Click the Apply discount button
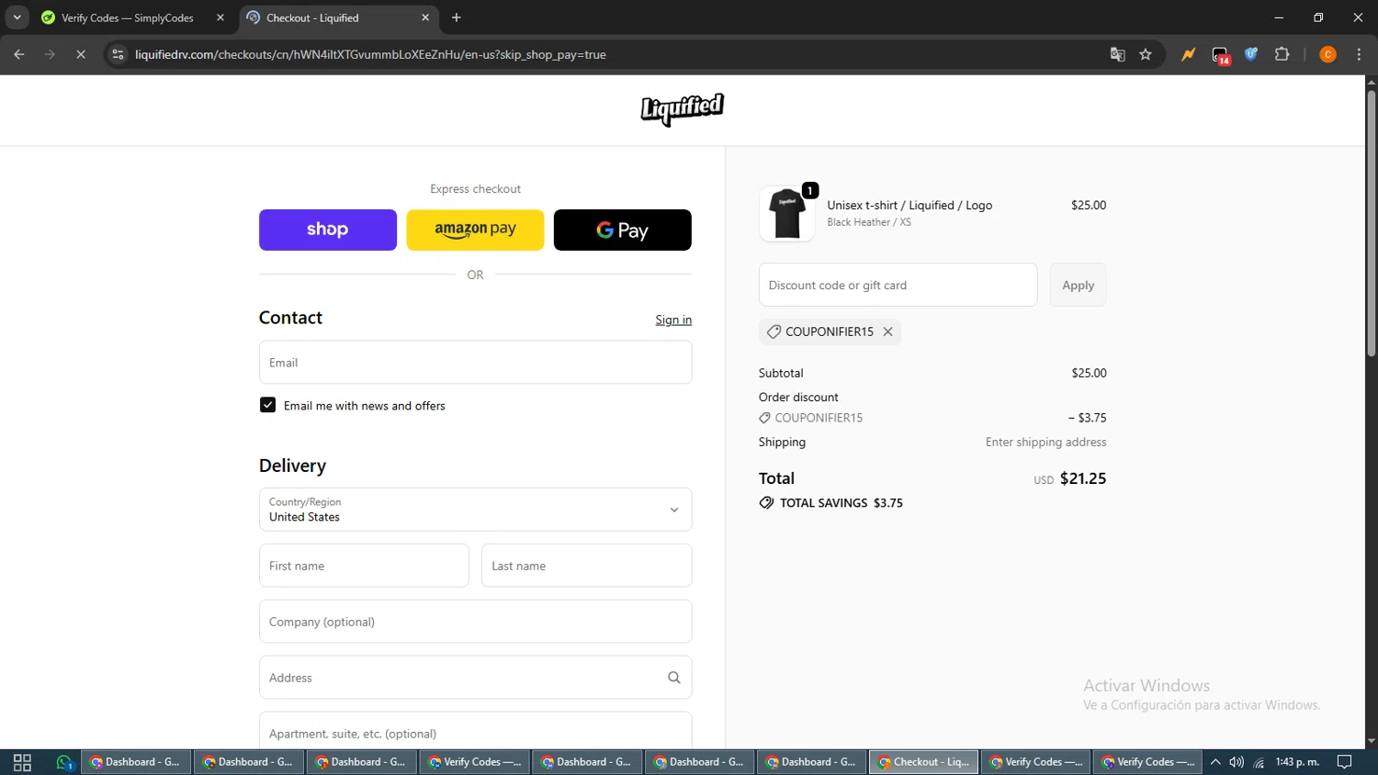 [1078, 285]
